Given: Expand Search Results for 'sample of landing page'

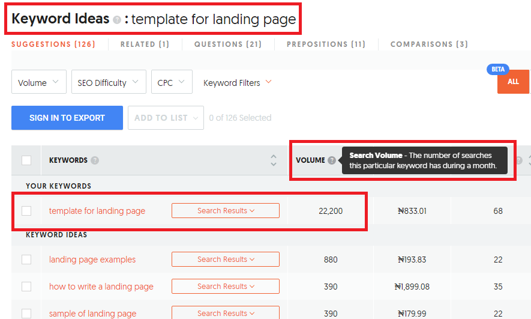Looking at the screenshot, I should (x=226, y=312).
